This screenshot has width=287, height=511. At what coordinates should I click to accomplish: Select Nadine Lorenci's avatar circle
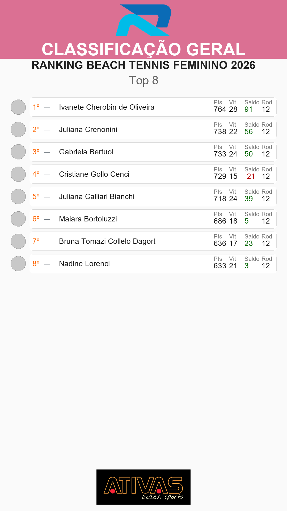(18, 264)
